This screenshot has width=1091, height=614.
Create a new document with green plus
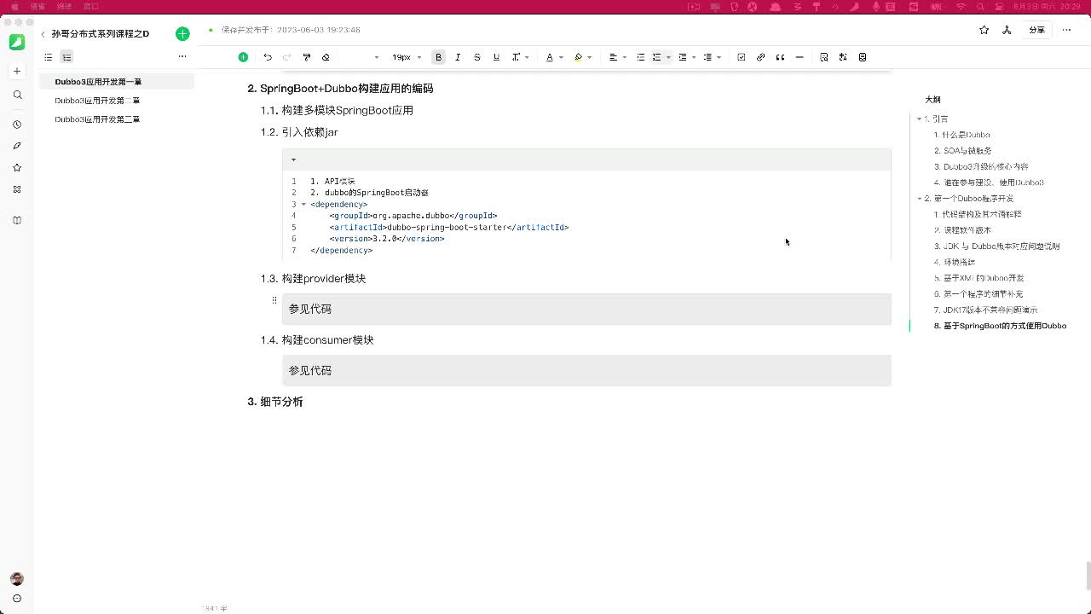tap(182, 34)
